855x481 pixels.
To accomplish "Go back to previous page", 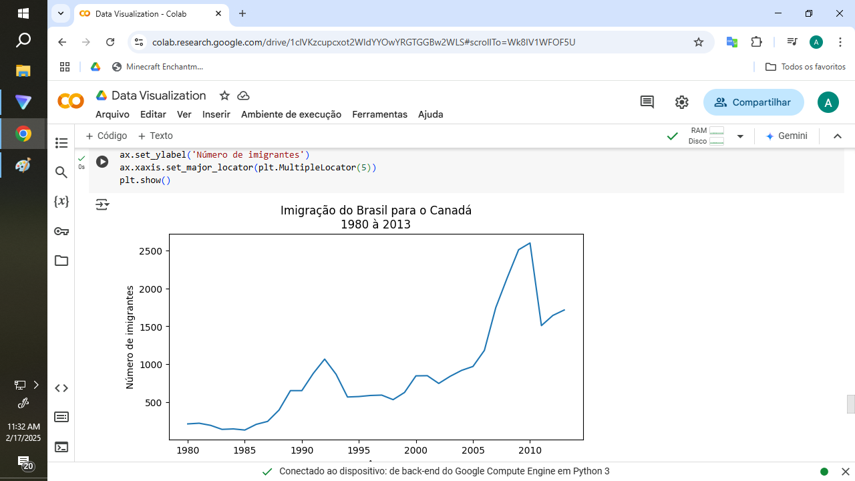I will tap(62, 42).
